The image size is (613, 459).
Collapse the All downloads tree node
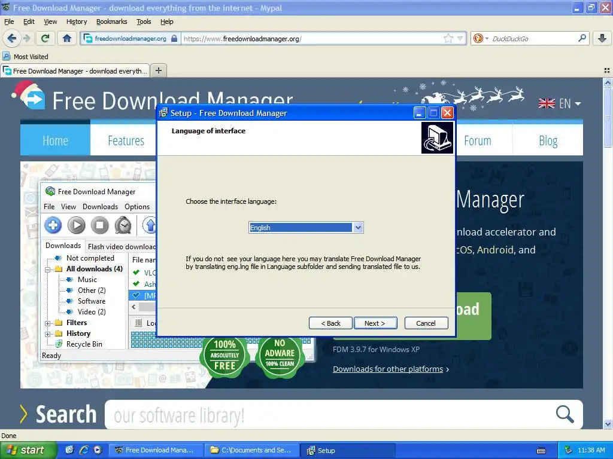(48, 270)
